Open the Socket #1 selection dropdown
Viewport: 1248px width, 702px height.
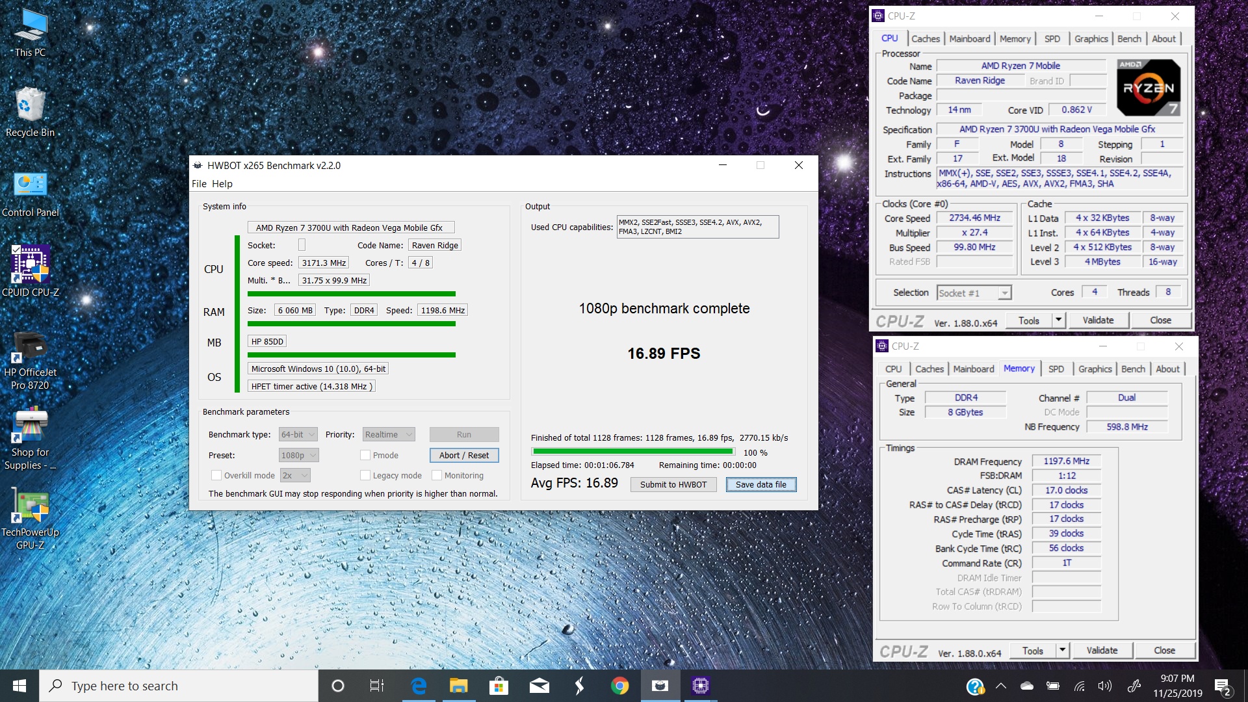pyautogui.click(x=974, y=293)
